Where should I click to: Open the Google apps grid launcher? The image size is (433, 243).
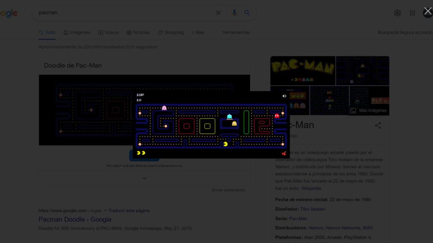click(x=412, y=13)
